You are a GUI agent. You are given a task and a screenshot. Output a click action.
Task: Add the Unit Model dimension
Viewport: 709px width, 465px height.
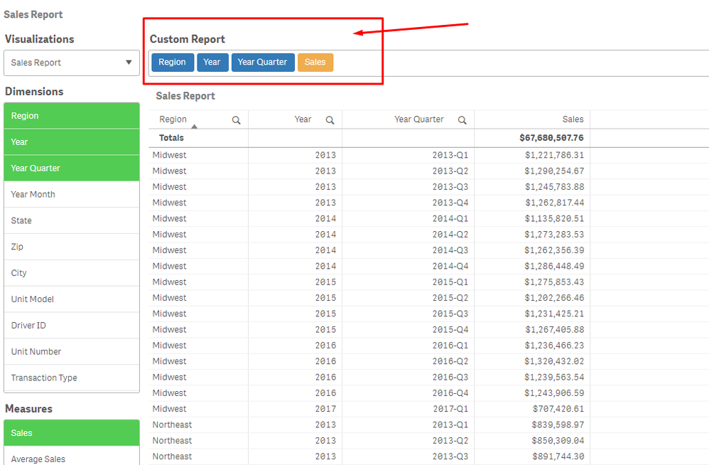tap(72, 299)
